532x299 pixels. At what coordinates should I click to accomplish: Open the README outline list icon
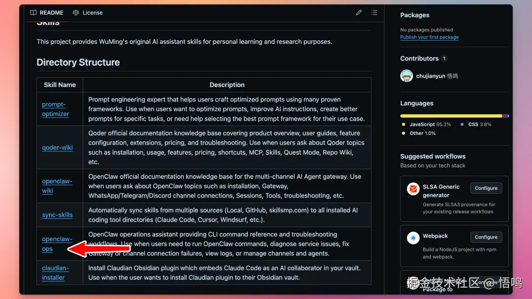pos(374,12)
